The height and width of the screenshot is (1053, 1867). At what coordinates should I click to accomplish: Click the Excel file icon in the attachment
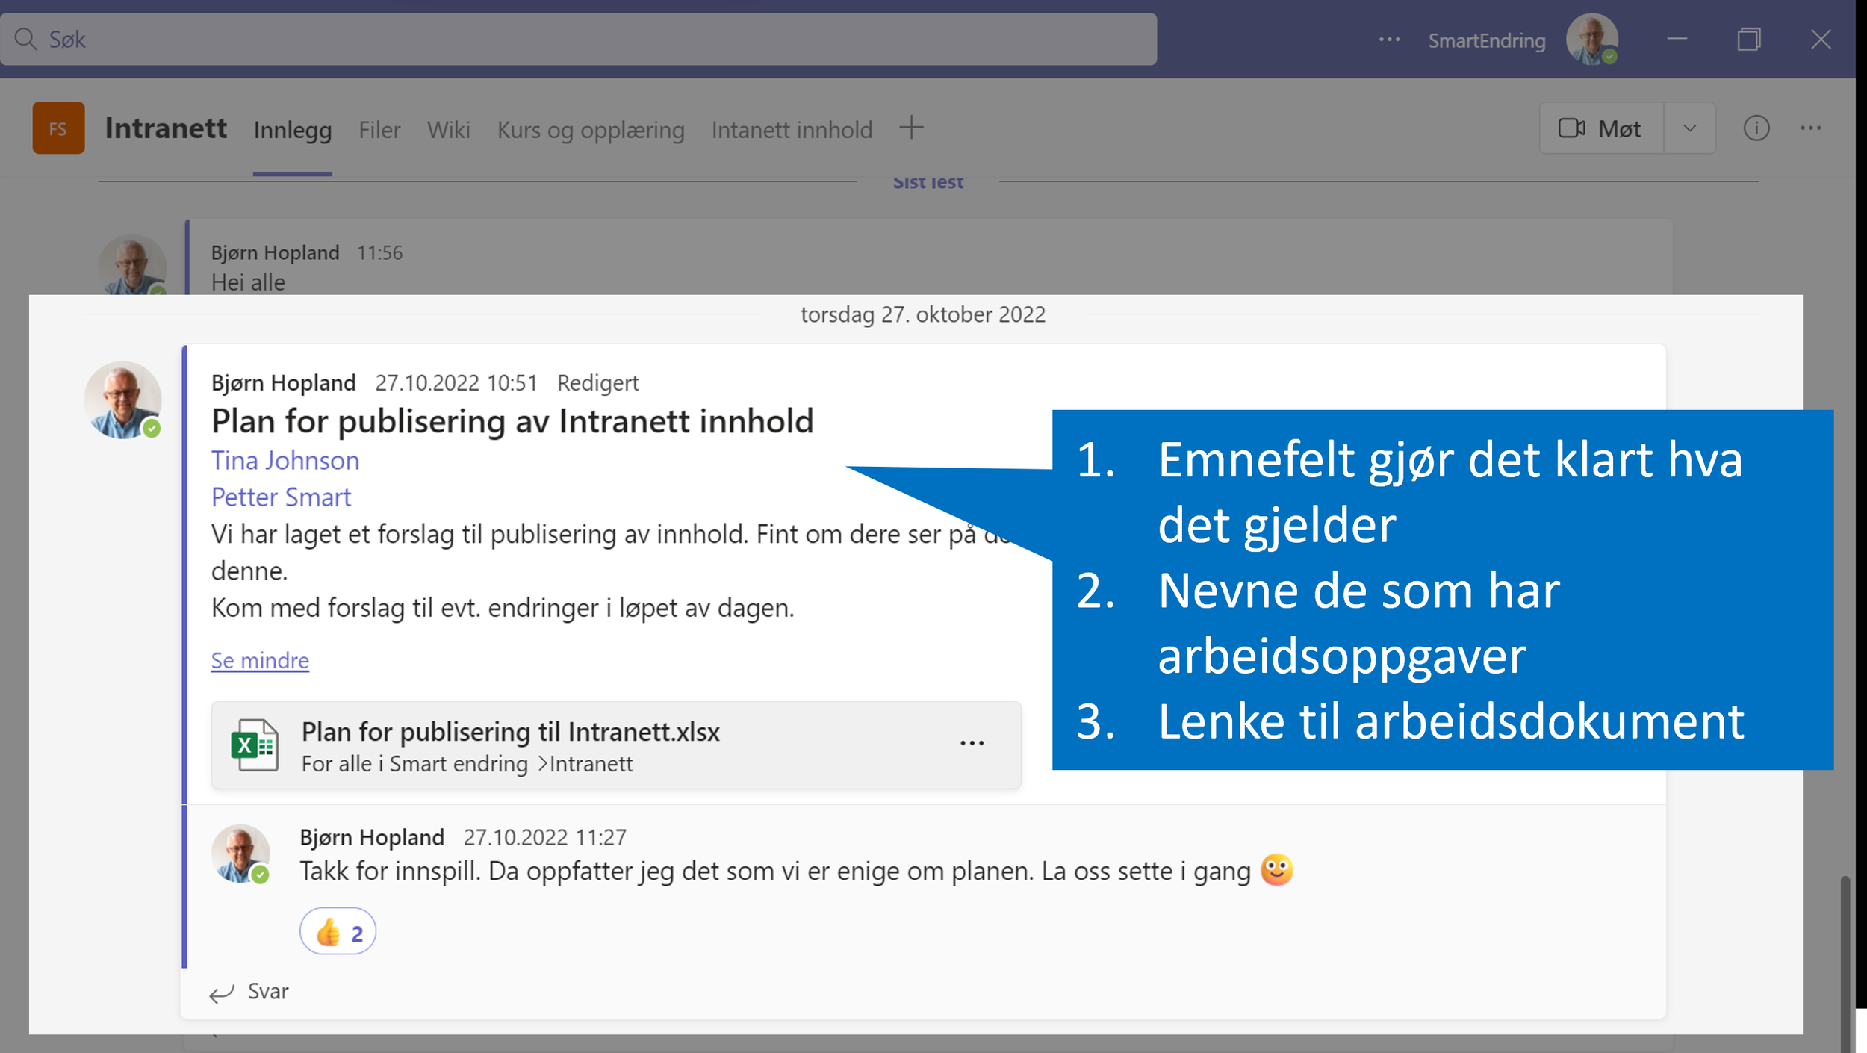(255, 745)
